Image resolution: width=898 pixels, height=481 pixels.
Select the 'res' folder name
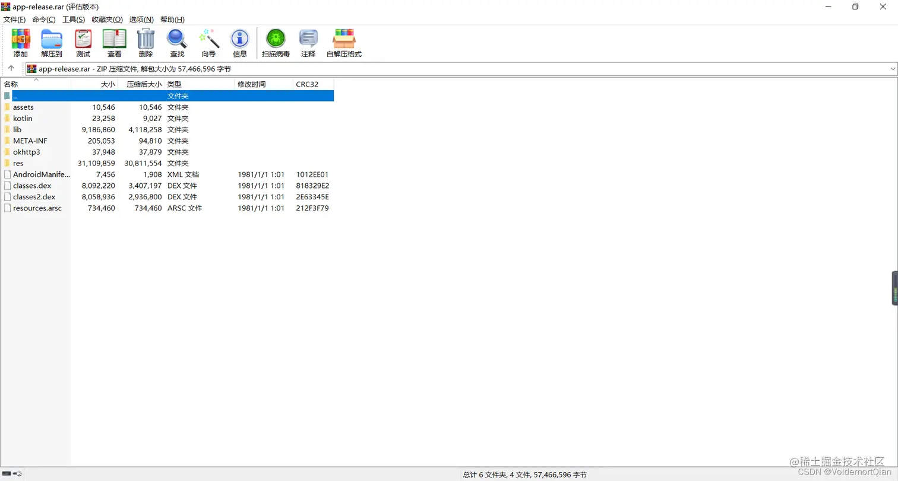point(18,163)
